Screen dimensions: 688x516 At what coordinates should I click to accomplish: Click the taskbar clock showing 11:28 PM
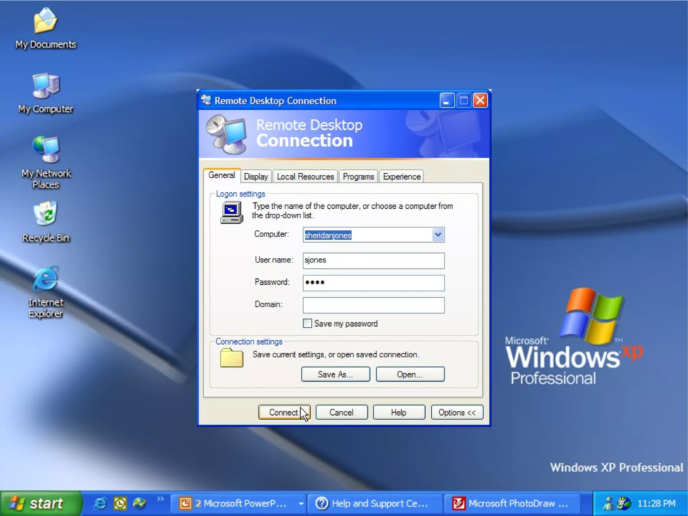click(656, 503)
